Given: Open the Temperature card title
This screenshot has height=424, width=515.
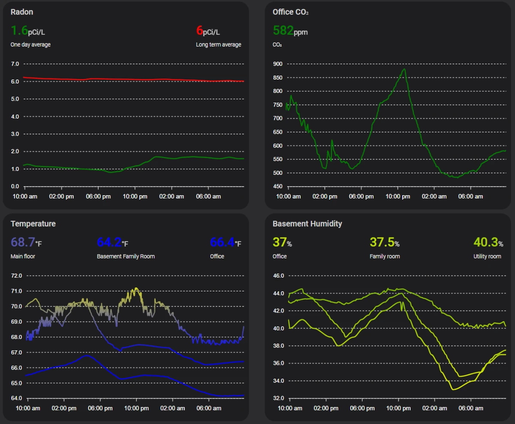Looking at the screenshot, I should [x=33, y=224].
